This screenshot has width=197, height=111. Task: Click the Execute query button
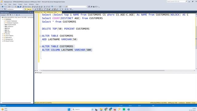(x=28, y=9)
